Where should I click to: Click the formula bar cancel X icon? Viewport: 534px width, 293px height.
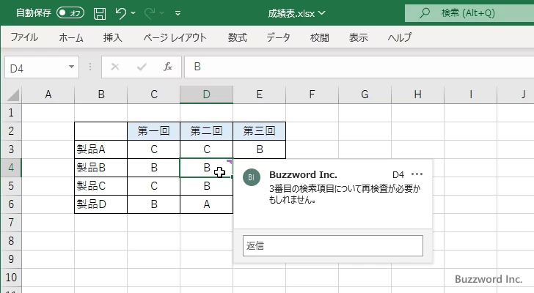coord(114,67)
